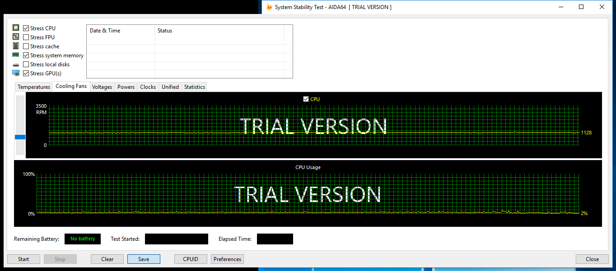Click the AIDA64 flame icon in title bar
The height and width of the screenshot is (271, 616).
[x=270, y=7]
